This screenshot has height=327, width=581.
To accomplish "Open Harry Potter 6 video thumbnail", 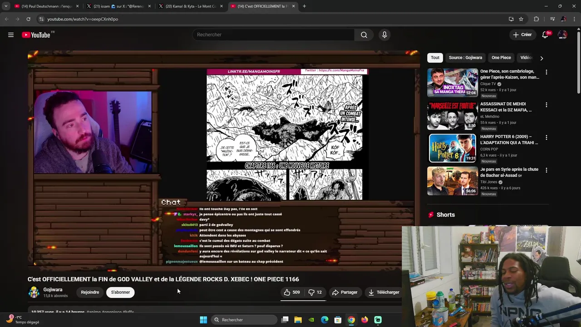I will pos(453,148).
